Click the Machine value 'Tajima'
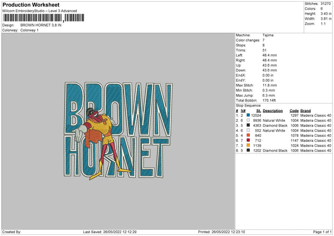 (268, 35)
